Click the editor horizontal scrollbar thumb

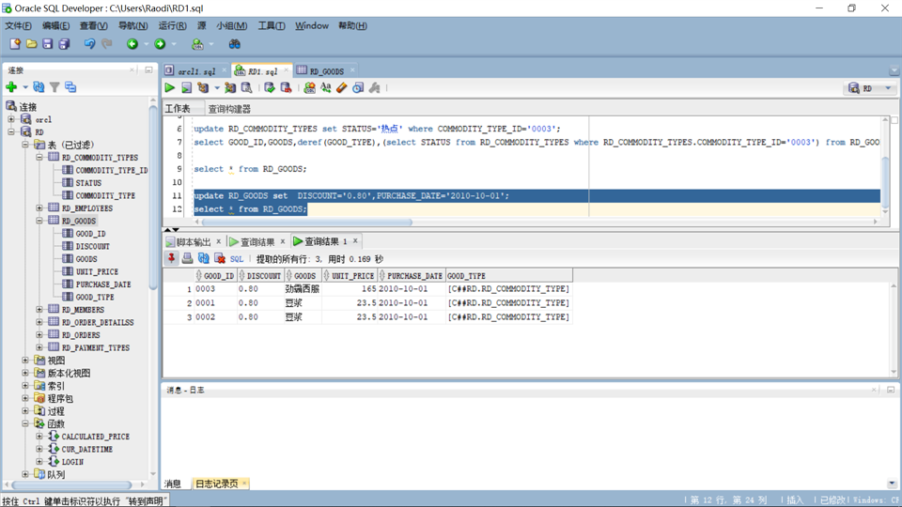tap(306, 222)
